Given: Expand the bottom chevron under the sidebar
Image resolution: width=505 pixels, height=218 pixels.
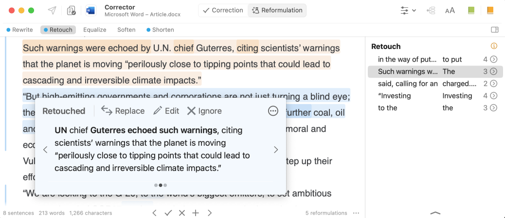Looking at the screenshot, I should click(x=435, y=213).
